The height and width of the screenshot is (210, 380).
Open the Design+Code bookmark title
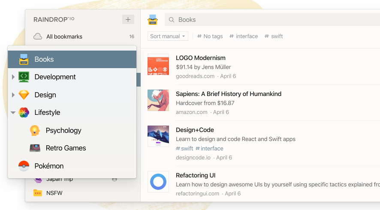click(195, 130)
